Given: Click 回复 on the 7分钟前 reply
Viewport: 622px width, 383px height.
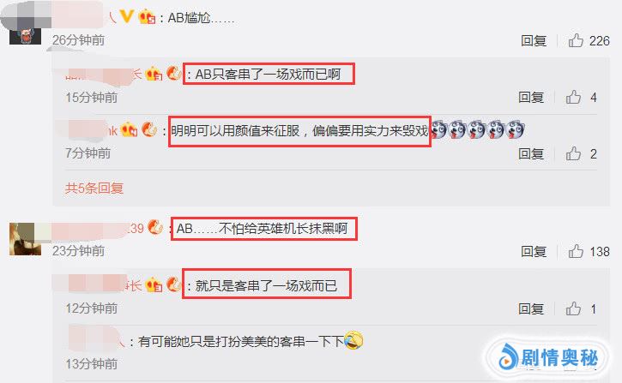Looking at the screenshot, I should click(x=531, y=153).
